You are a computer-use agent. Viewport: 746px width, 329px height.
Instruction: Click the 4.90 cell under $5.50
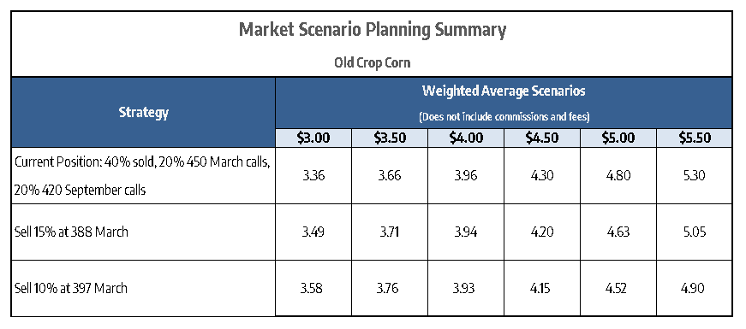tap(694, 288)
